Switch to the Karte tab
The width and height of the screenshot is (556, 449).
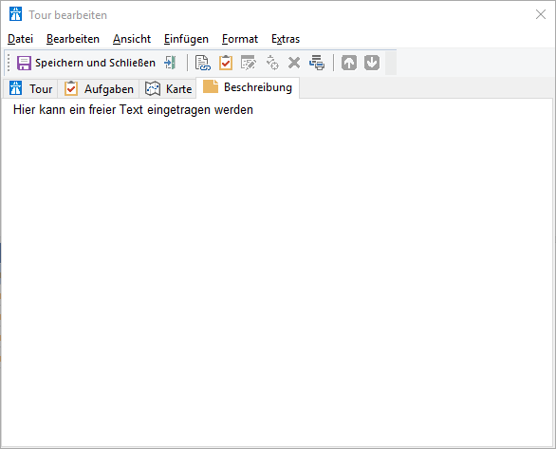pyautogui.click(x=168, y=88)
